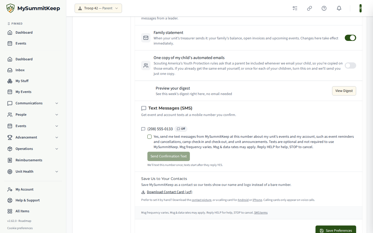This screenshot has height=233, width=373.
Task: Expand the People section
Action: pos(33,115)
